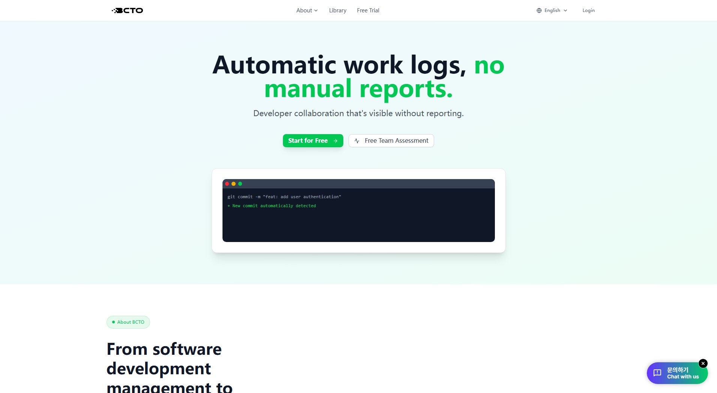This screenshot has height=393, width=717.
Task: Open the Free Trial nav item
Action: click(x=368, y=10)
